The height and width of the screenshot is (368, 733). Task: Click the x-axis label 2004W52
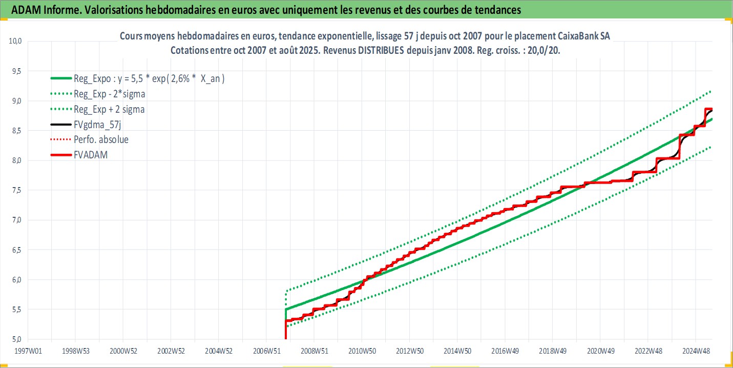(218, 352)
